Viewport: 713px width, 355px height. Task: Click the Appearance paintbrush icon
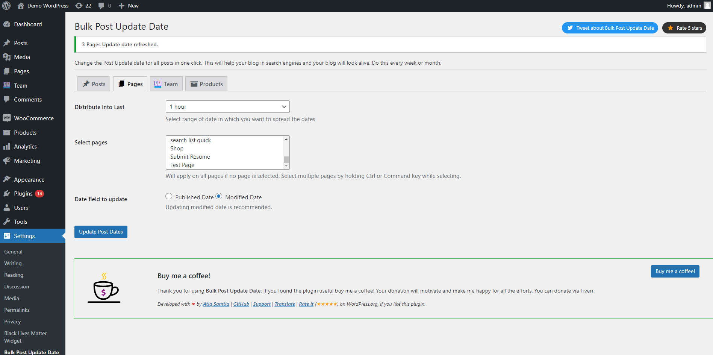coord(7,179)
